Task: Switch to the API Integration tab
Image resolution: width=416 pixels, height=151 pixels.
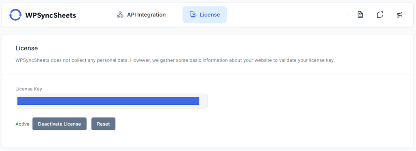Action: [141, 15]
